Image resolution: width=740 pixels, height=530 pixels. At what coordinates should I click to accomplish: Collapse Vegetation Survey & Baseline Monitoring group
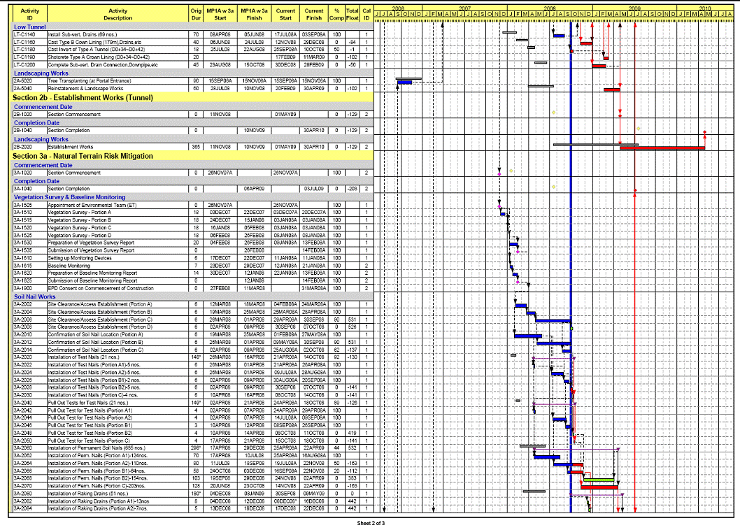tap(69, 197)
